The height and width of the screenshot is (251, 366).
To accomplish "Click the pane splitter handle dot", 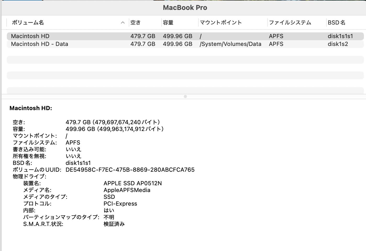I will (185, 96).
